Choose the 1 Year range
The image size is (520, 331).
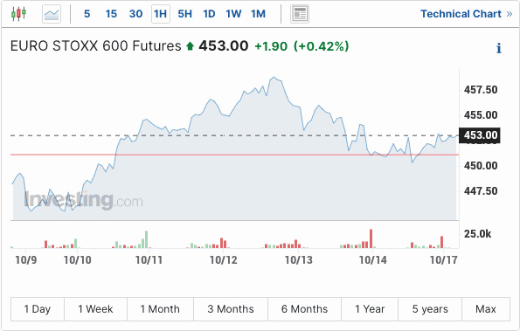370,309
